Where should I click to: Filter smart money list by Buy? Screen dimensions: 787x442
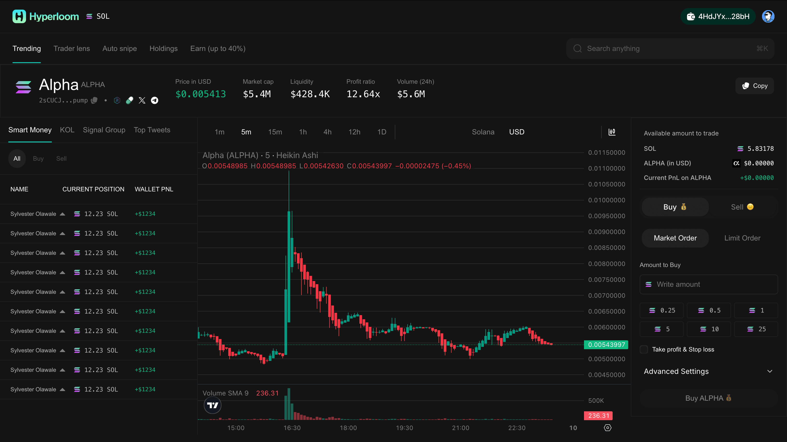[x=38, y=158]
